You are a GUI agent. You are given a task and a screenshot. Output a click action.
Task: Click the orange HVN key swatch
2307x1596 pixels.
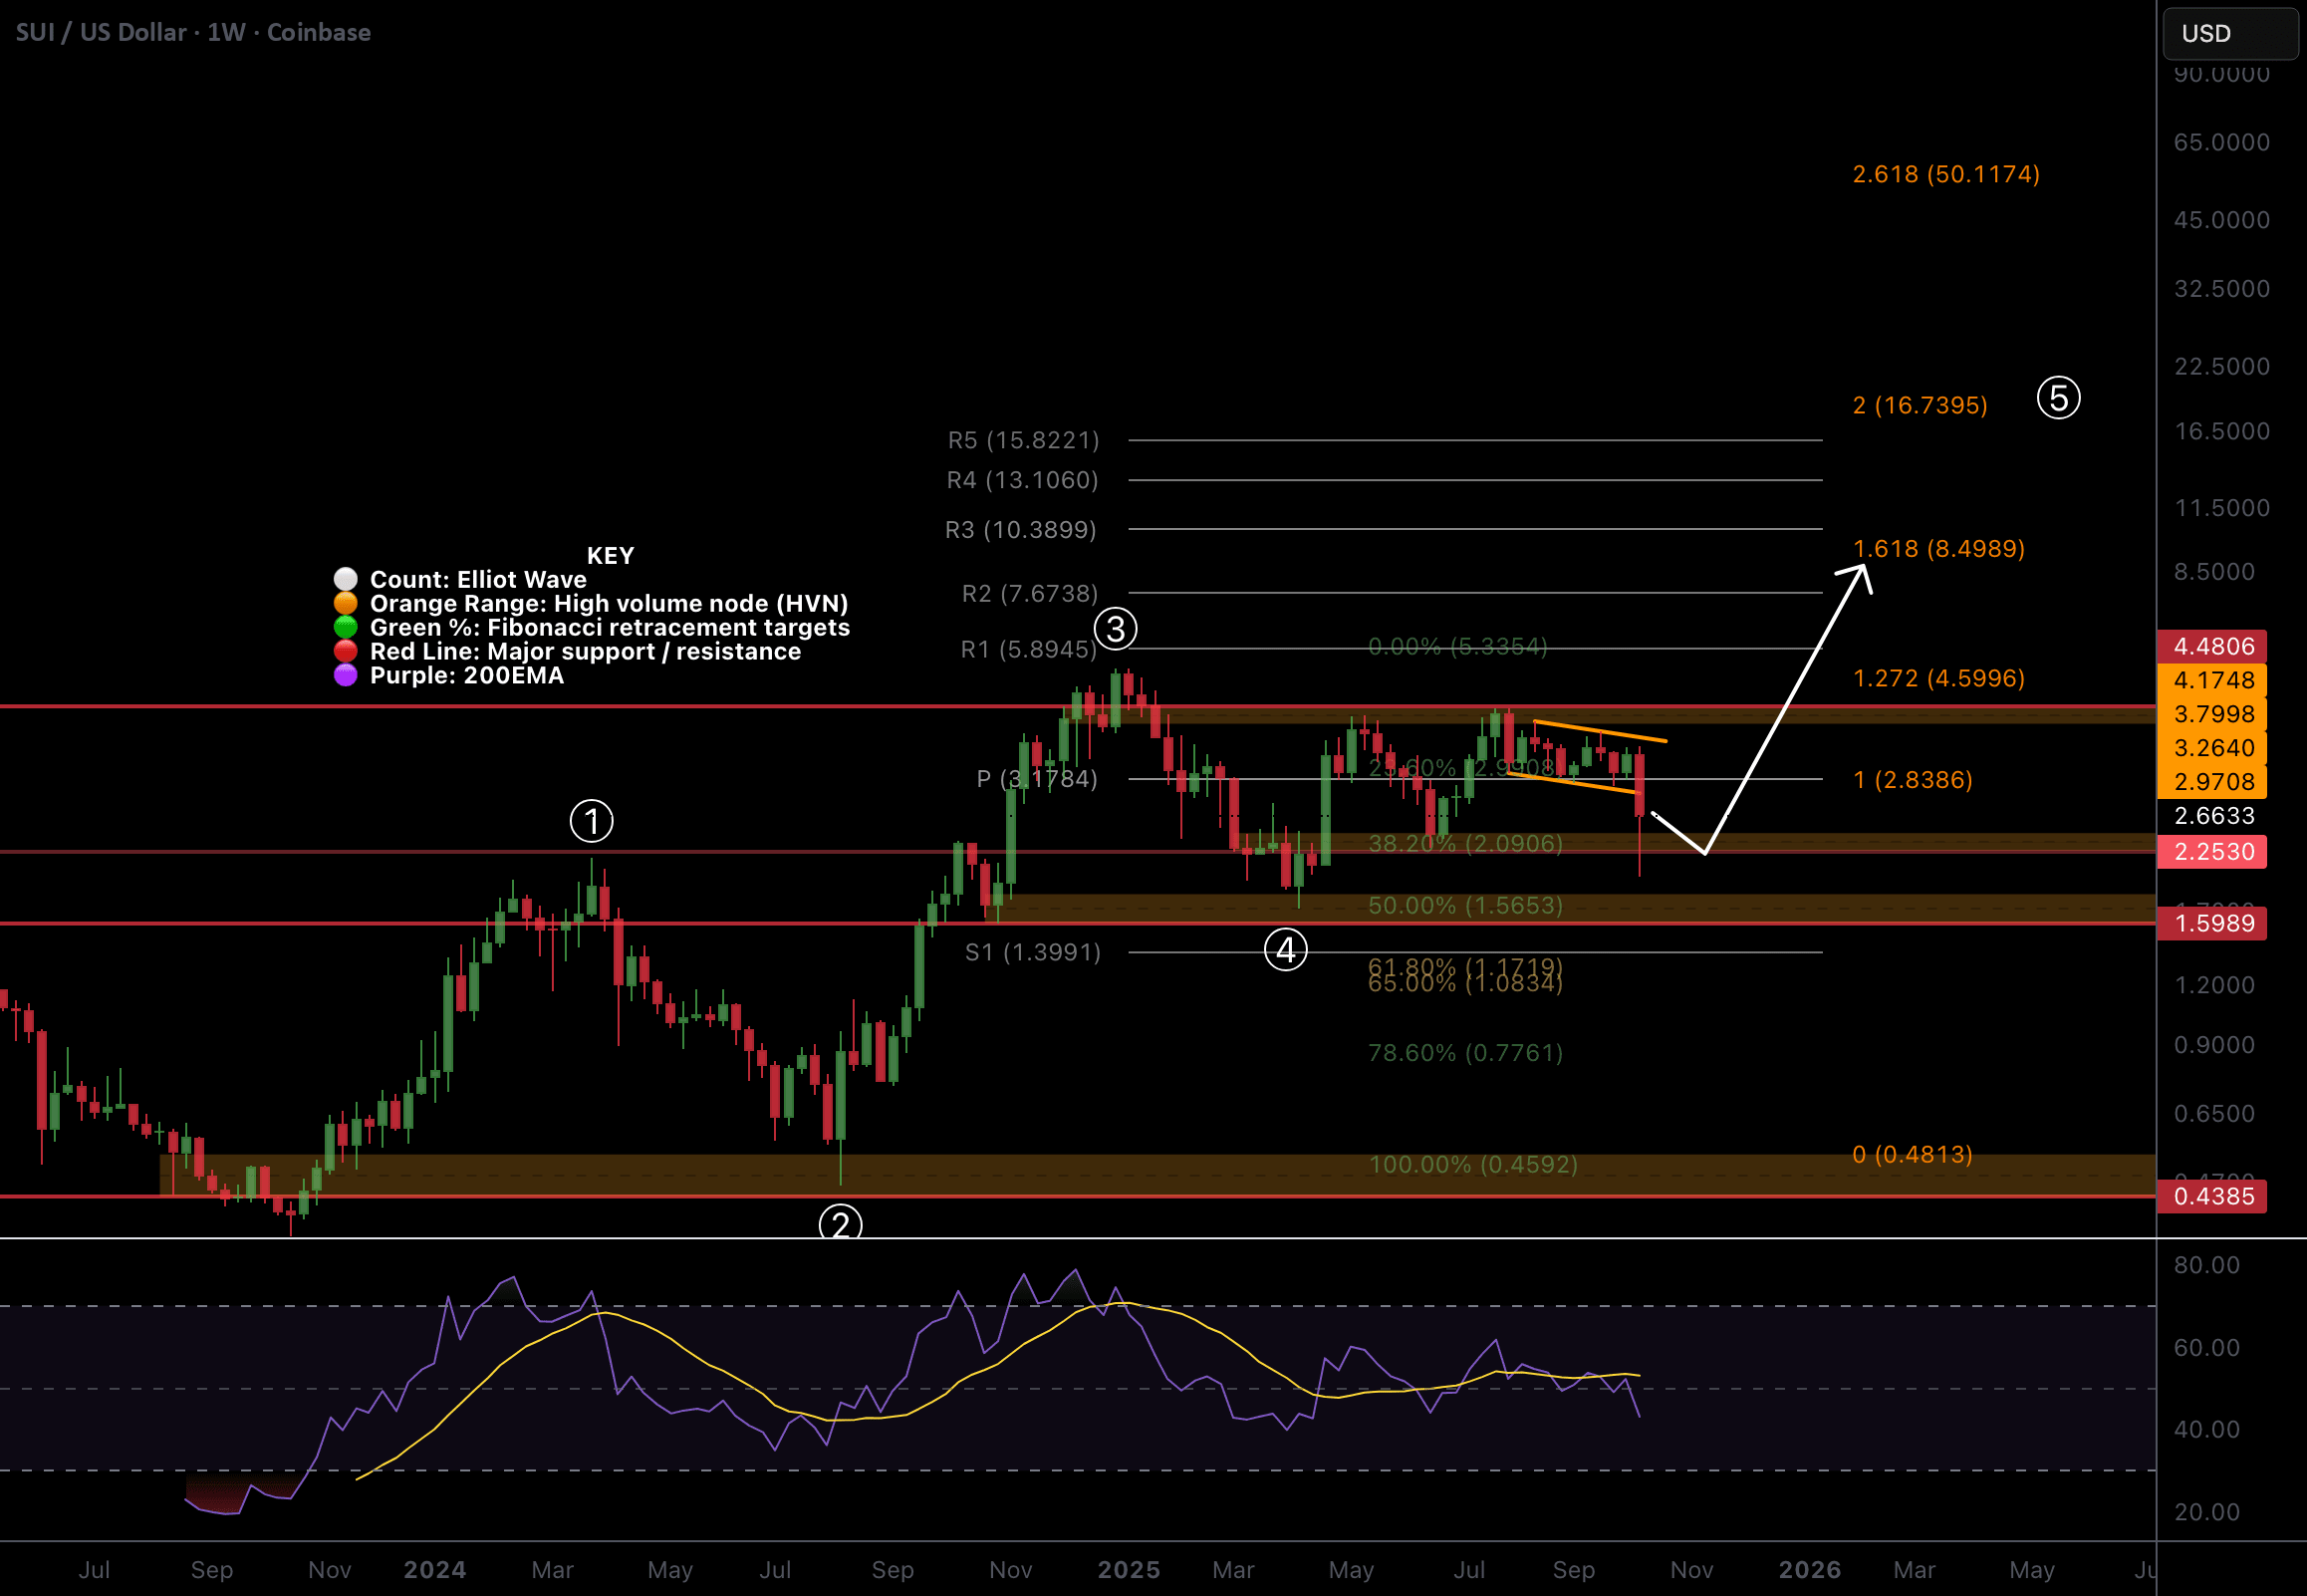(346, 603)
